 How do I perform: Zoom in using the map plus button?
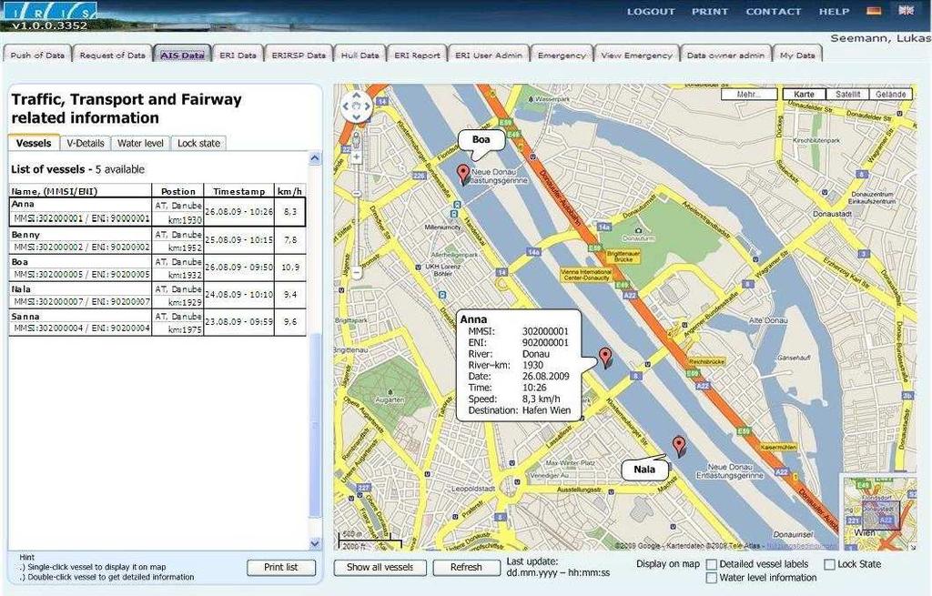coord(356,157)
